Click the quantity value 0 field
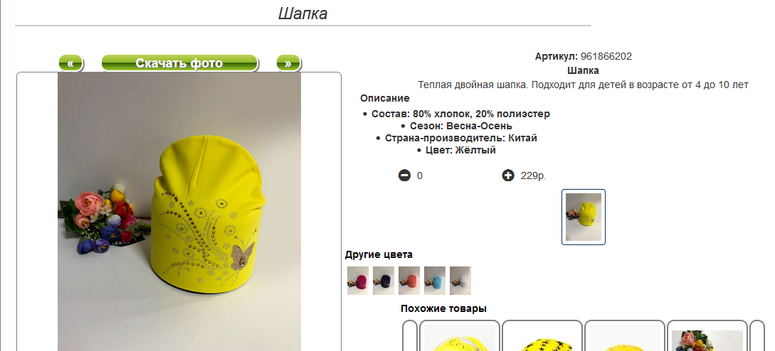The width and height of the screenshot is (775, 351). click(x=420, y=175)
